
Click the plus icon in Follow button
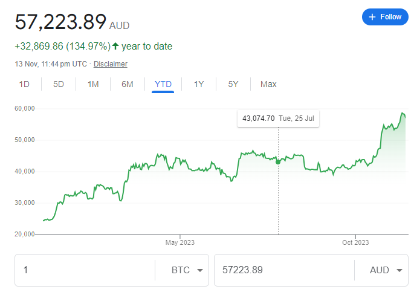coord(372,17)
